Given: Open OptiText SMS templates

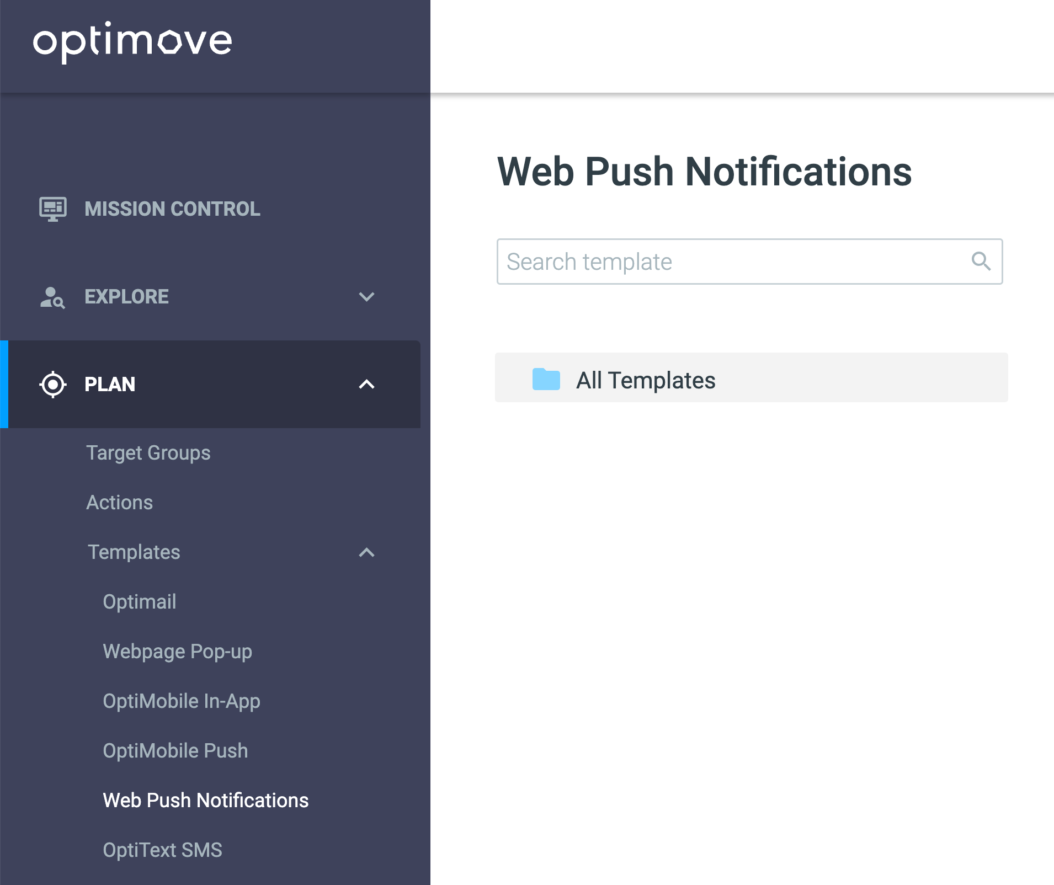Looking at the screenshot, I should tap(163, 850).
